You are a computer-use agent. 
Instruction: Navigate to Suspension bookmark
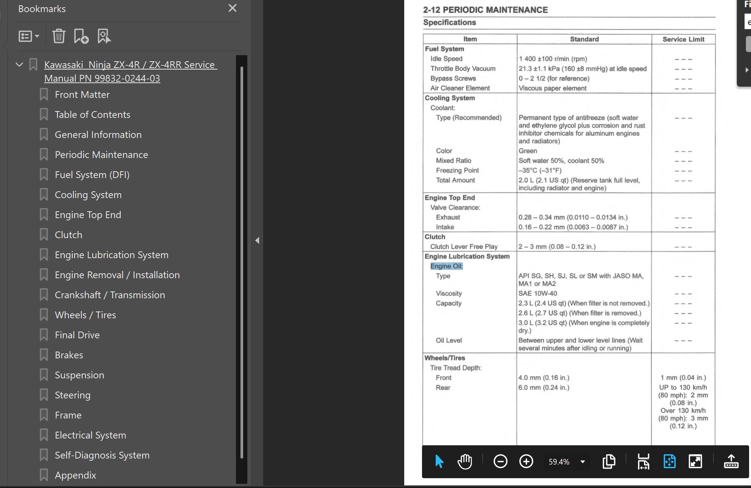click(x=79, y=375)
